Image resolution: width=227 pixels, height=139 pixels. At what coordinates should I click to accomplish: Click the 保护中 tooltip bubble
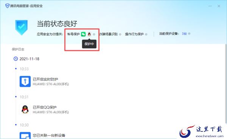89,44
